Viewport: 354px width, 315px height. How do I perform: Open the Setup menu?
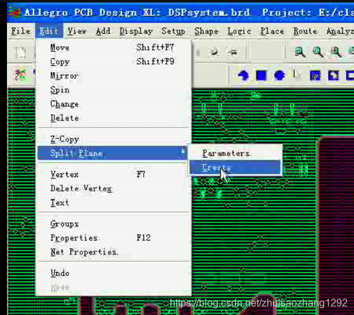(174, 31)
